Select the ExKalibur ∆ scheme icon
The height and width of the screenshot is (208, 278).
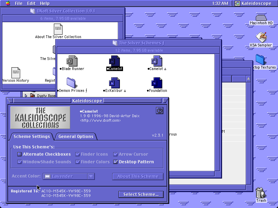pos(114,83)
